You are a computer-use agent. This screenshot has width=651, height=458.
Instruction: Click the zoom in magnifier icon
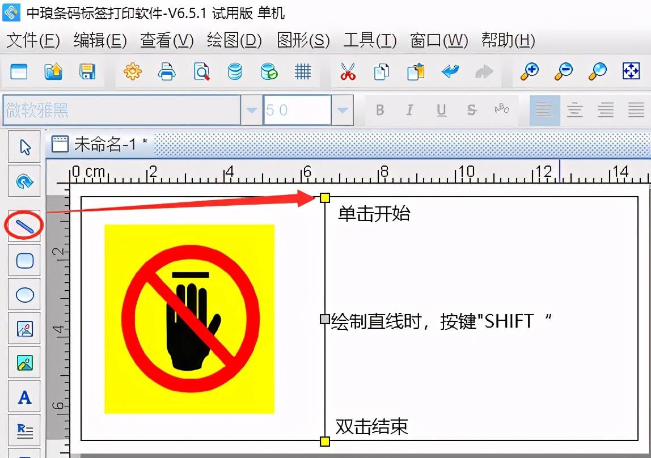tap(530, 72)
